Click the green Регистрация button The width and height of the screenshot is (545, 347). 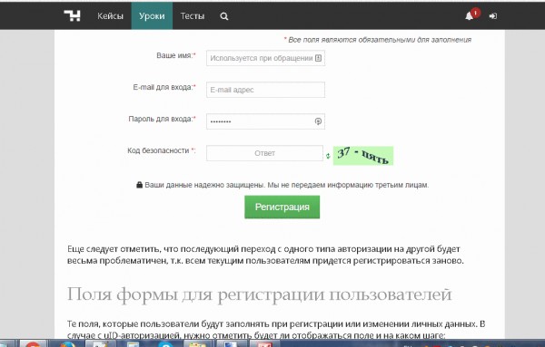(282, 207)
